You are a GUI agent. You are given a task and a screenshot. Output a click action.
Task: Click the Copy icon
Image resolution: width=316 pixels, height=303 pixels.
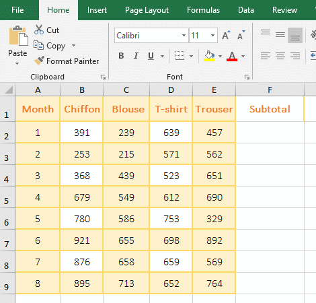coord(38,45)
